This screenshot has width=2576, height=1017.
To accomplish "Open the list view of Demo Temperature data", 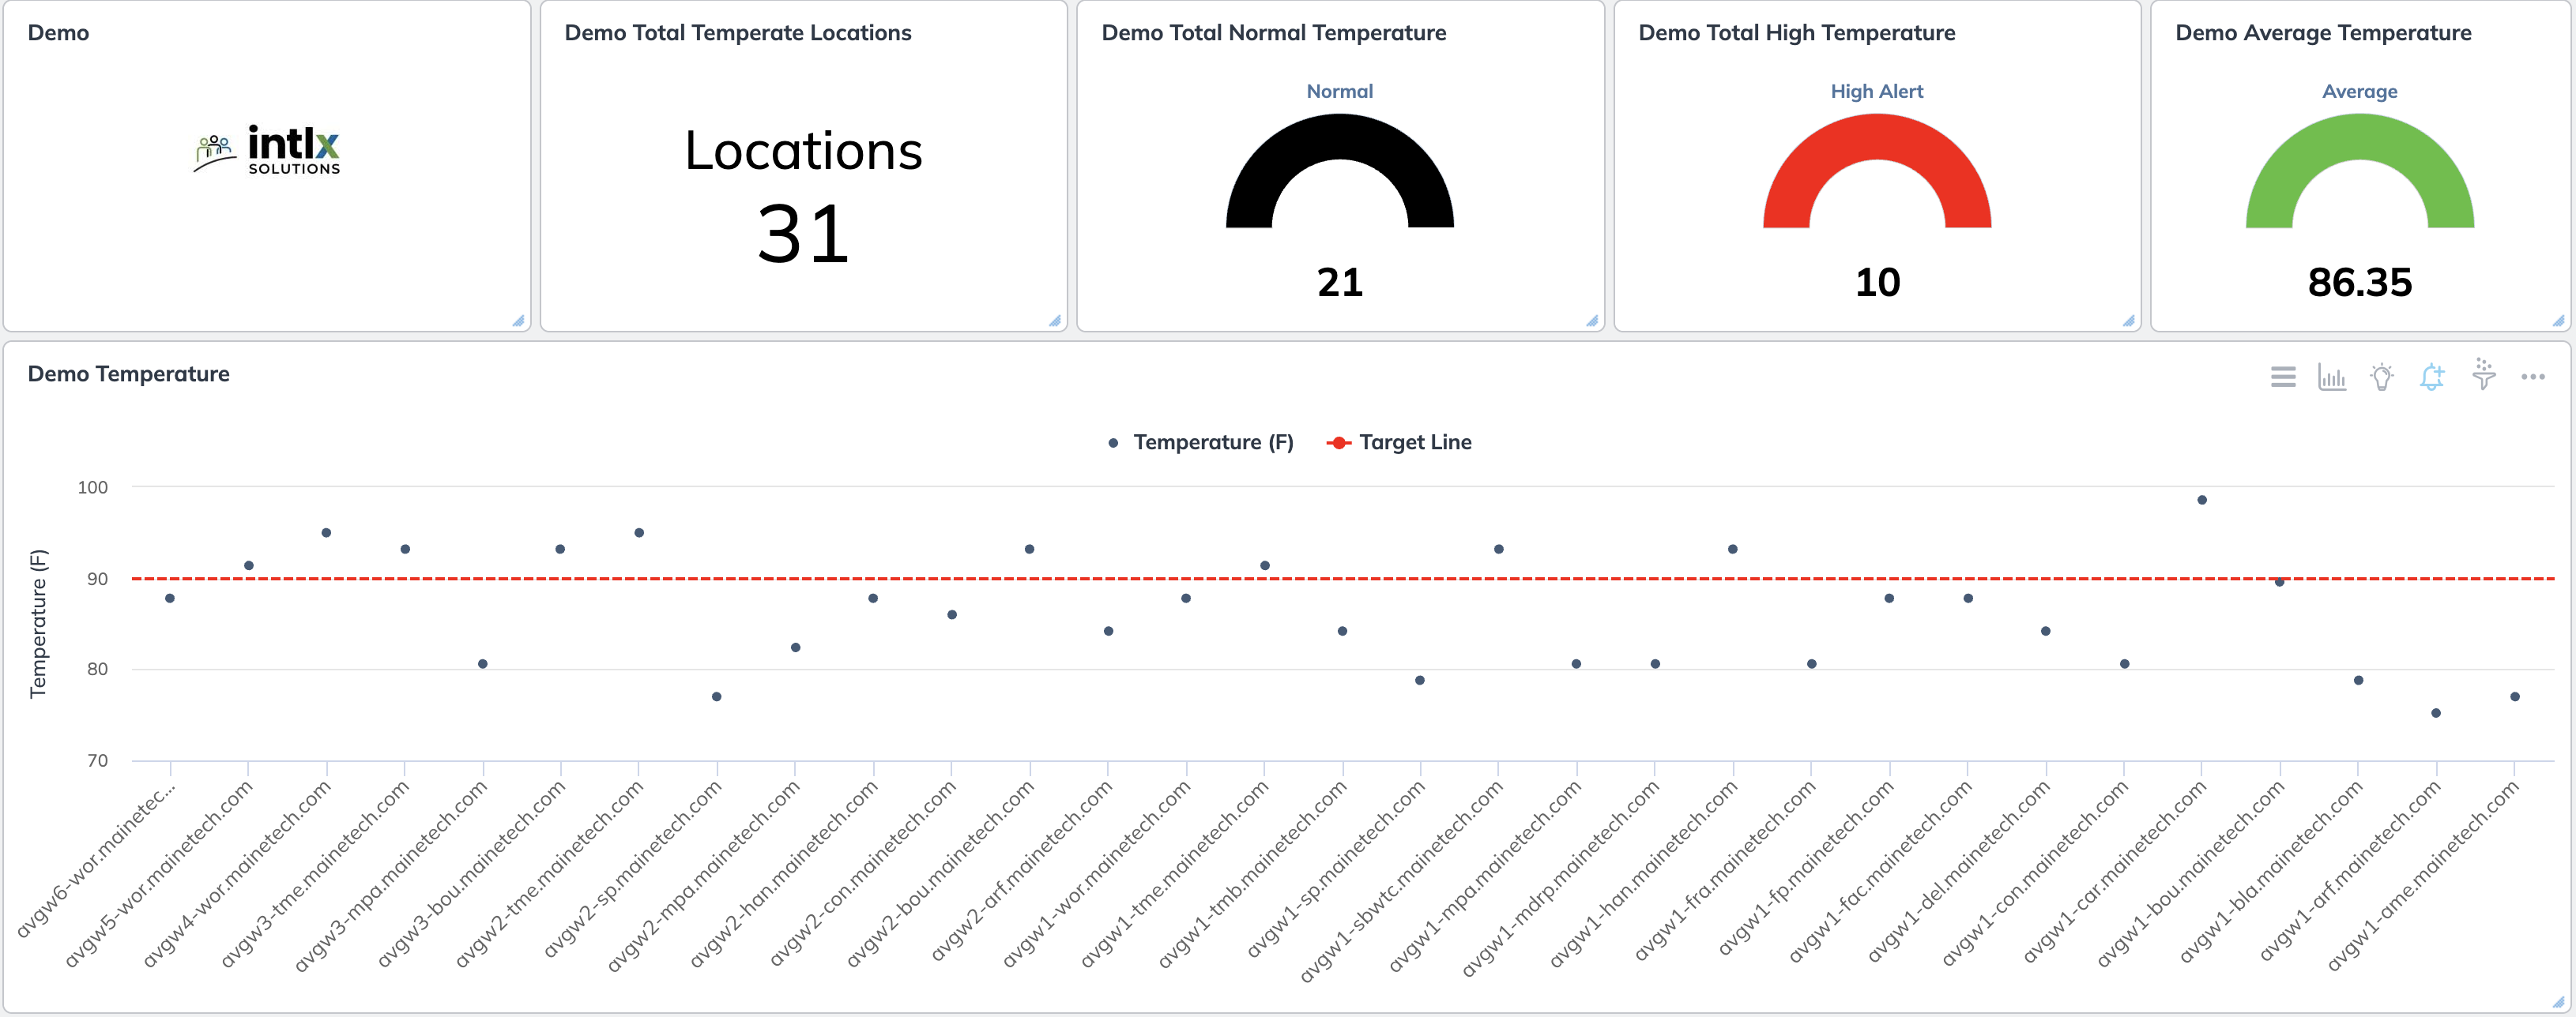I will click(x=2283, y=377).
